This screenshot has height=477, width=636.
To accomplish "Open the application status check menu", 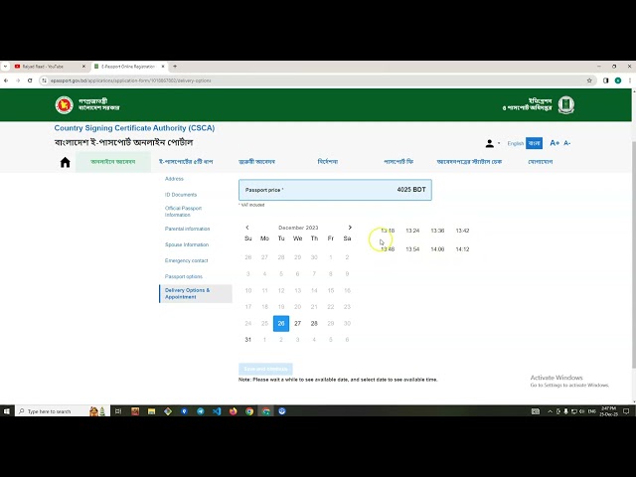I will click(x=469, y=162).
